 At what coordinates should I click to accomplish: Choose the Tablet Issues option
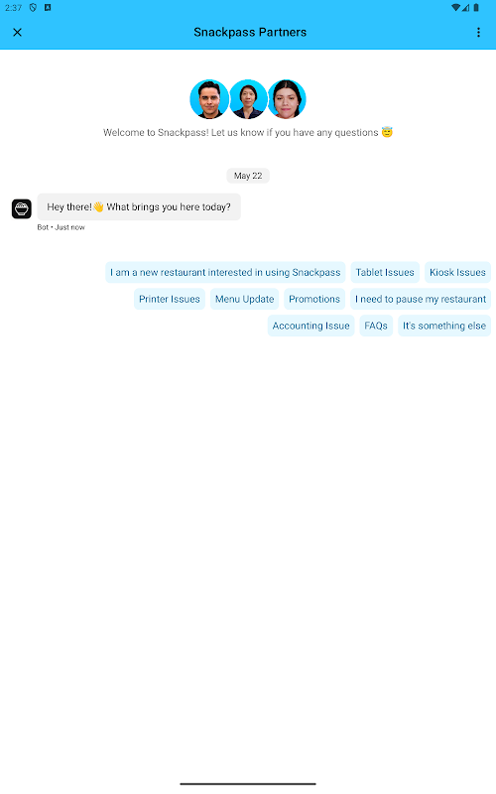(385, 272)
